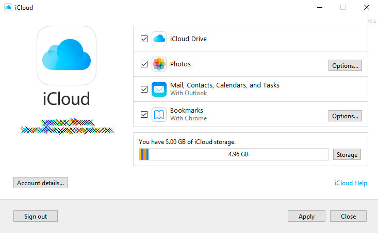378x233 pixels.
Task: Click the Bookmarks label
Action: click(187, 111)
